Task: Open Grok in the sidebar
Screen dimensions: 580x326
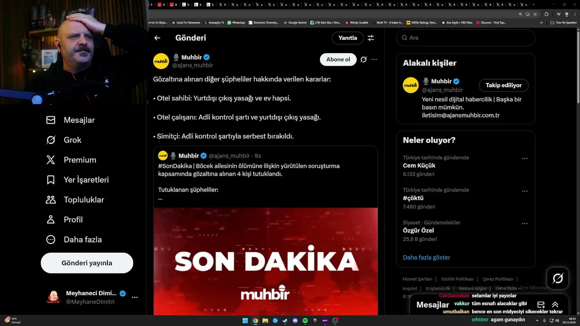Action: [x=63, y=140]
